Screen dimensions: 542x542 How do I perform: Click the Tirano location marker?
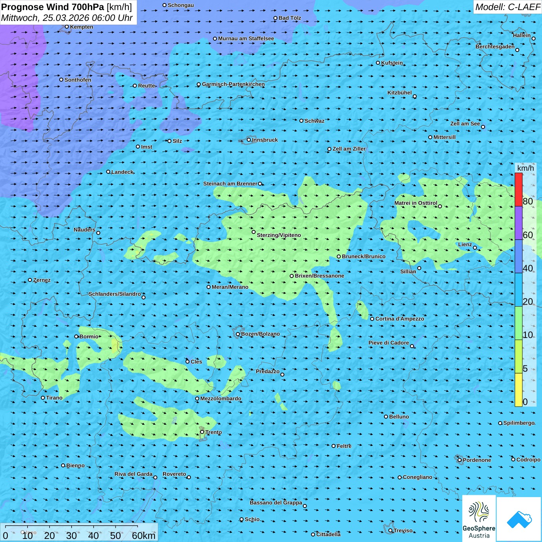[x=43, y=398]
